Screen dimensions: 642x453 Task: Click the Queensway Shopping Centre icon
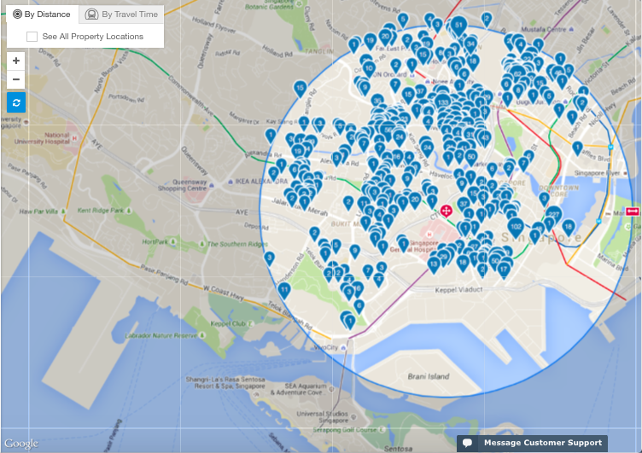(x=211, y=185)
